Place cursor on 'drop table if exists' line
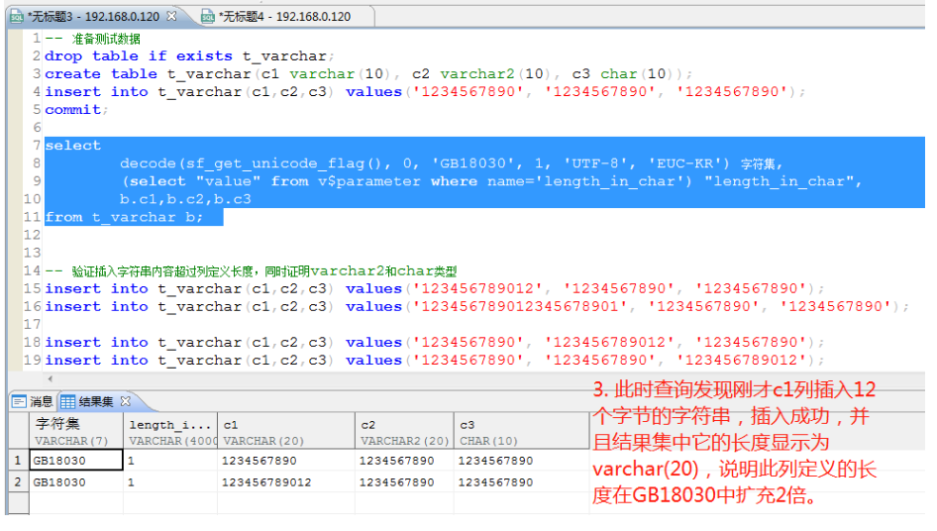The width and height of the screenshot is (937, 531). coord(189,56)
